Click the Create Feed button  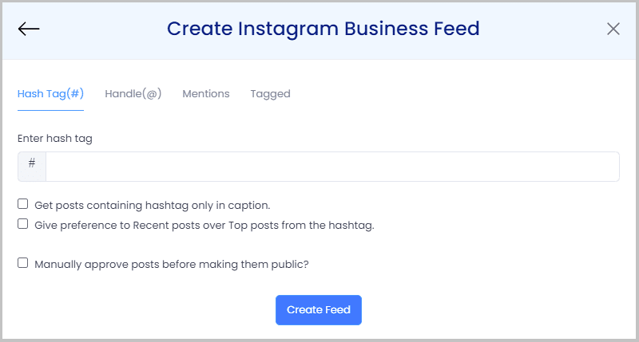coord(319,310)
